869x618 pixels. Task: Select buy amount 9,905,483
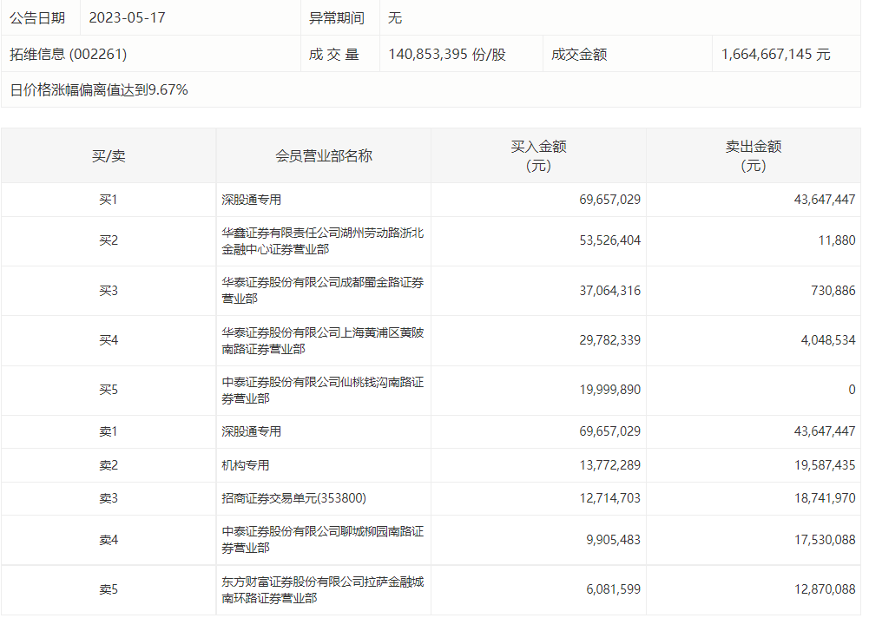[x=613, y=540]
